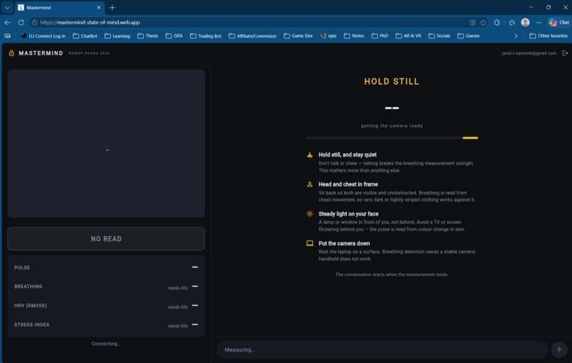The image size is (572, 363).
Task: Open the tab search dropdown arrow
Action: tap(7, 7)
